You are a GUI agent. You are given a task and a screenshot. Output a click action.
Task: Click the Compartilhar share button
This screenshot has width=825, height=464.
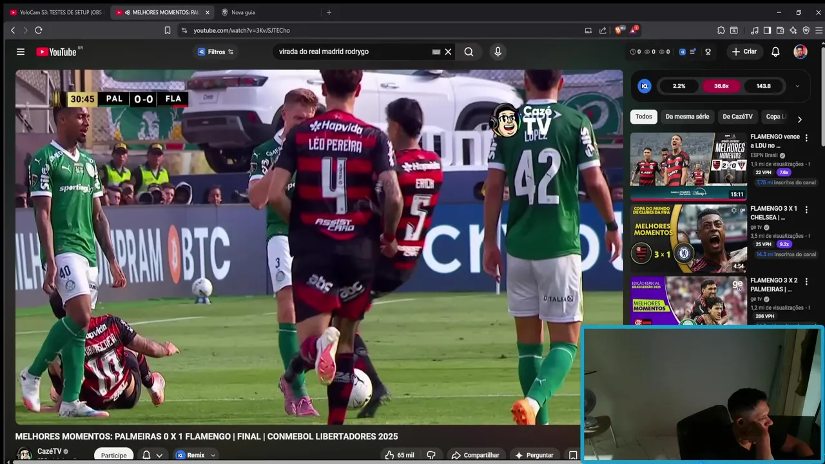click(475, 455)
